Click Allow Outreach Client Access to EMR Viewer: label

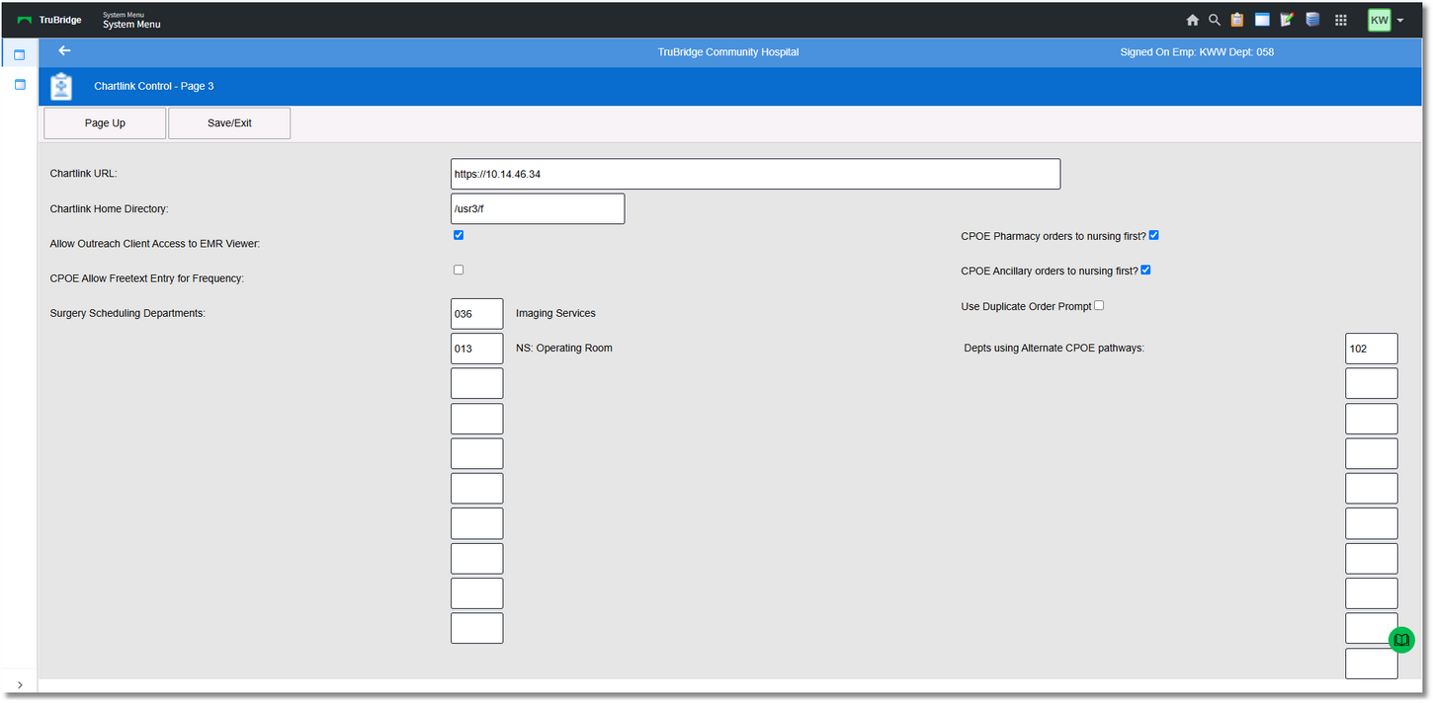155,244
